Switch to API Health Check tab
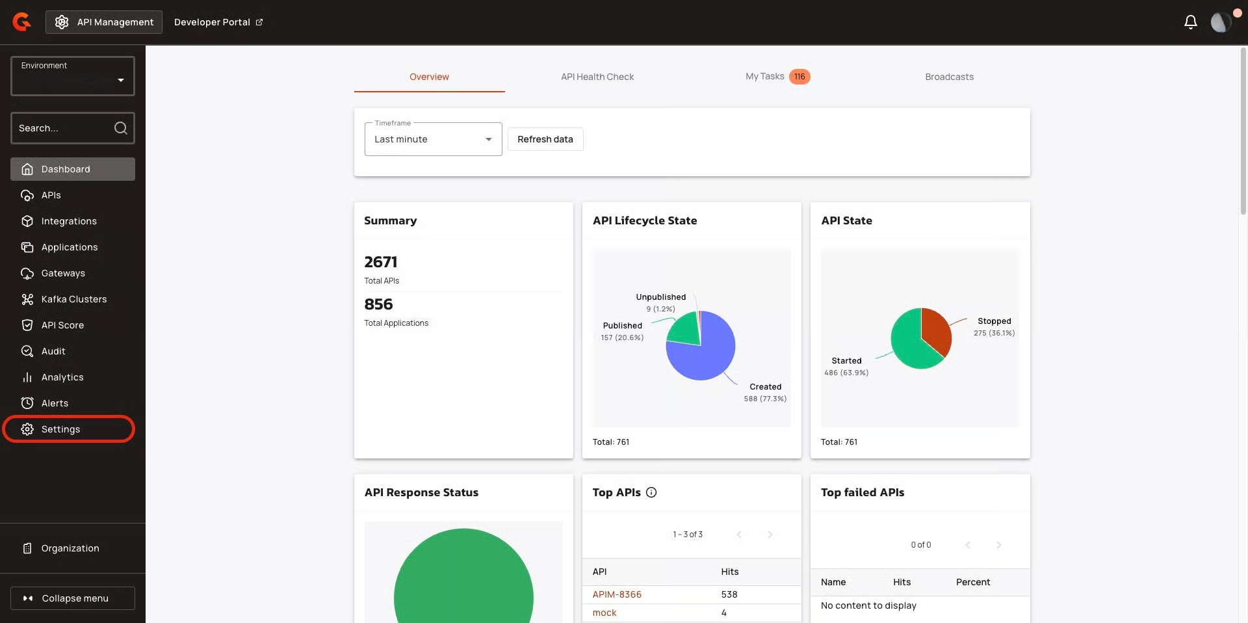 (597, 77)
